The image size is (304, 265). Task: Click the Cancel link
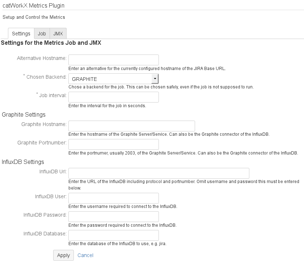click(x=85, y=255)
